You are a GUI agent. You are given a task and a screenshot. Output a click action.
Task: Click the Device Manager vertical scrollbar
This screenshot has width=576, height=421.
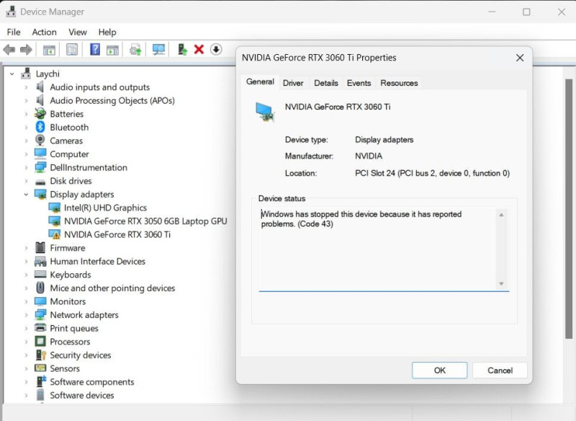[x=569, y=208]
